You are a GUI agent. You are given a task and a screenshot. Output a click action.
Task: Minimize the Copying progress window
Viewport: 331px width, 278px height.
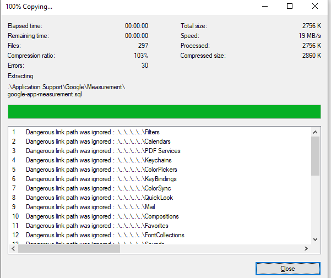tap(264, 7)
